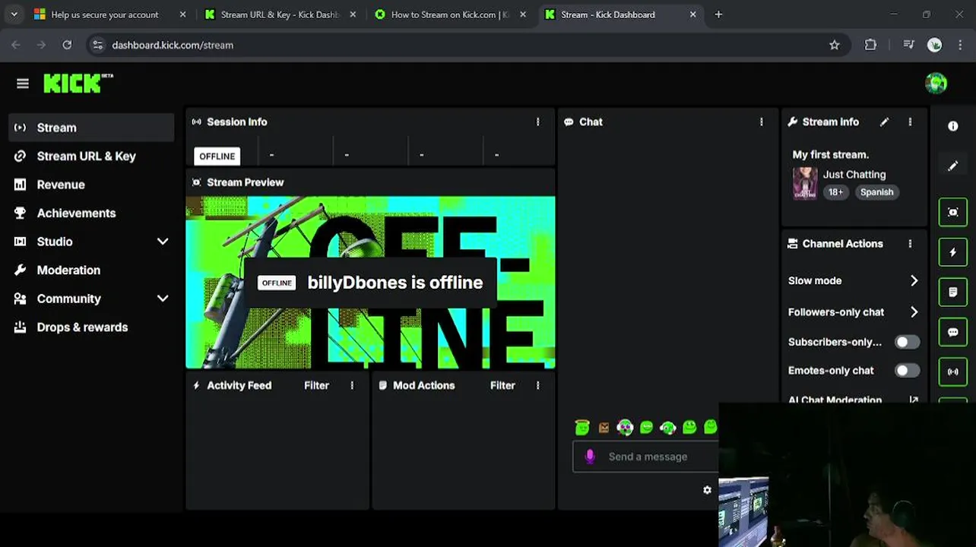
Task: View site information icon in address bar
Action: click(97, 45)
